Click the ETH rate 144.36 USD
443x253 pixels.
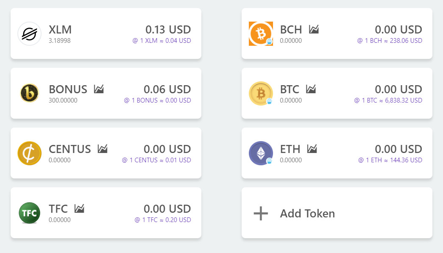[x=390, y=160]
